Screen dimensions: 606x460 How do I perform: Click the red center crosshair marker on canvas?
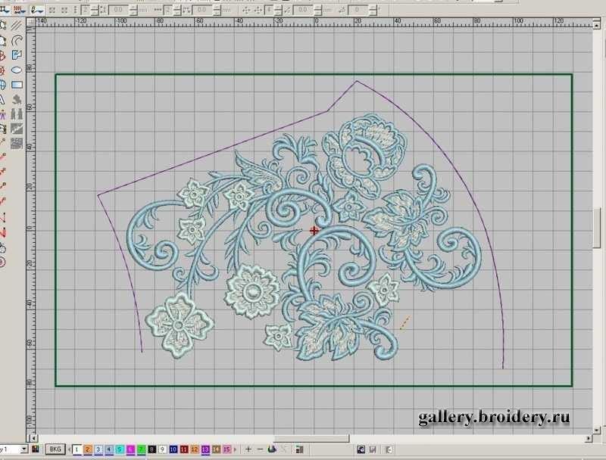(314, 231)
